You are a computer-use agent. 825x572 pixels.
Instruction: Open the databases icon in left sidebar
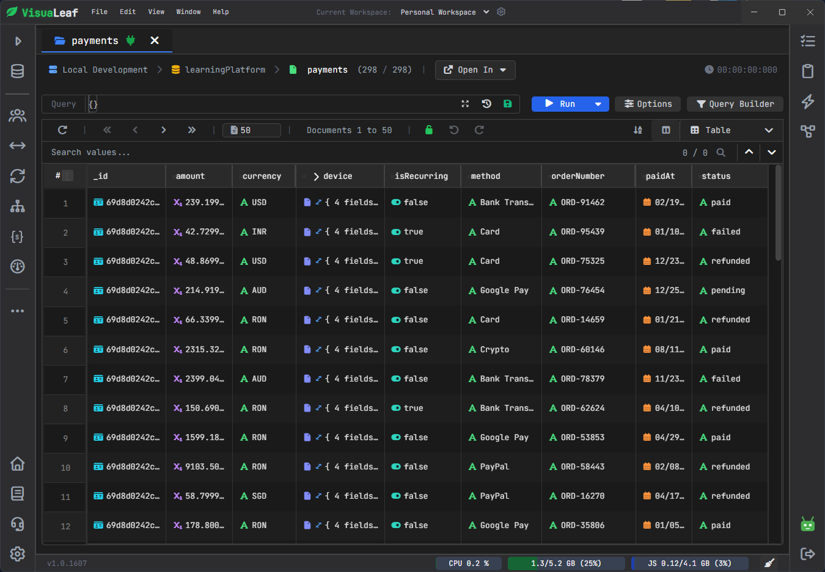tap(18, 71)
